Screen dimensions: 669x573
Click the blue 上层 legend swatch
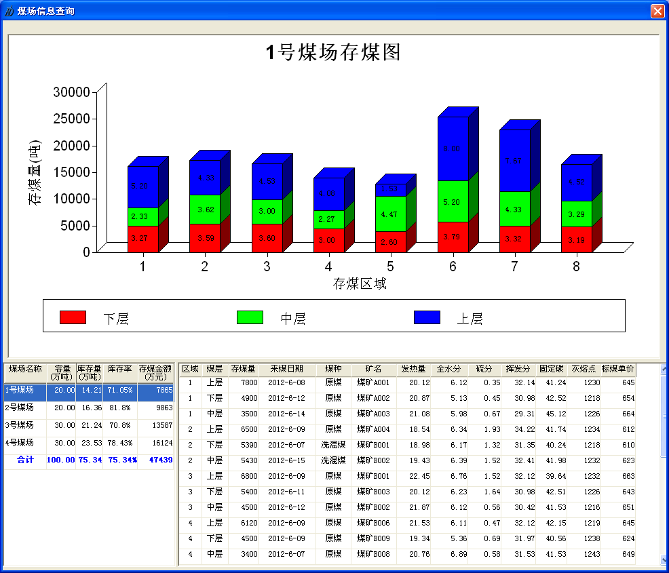(427, 318)
